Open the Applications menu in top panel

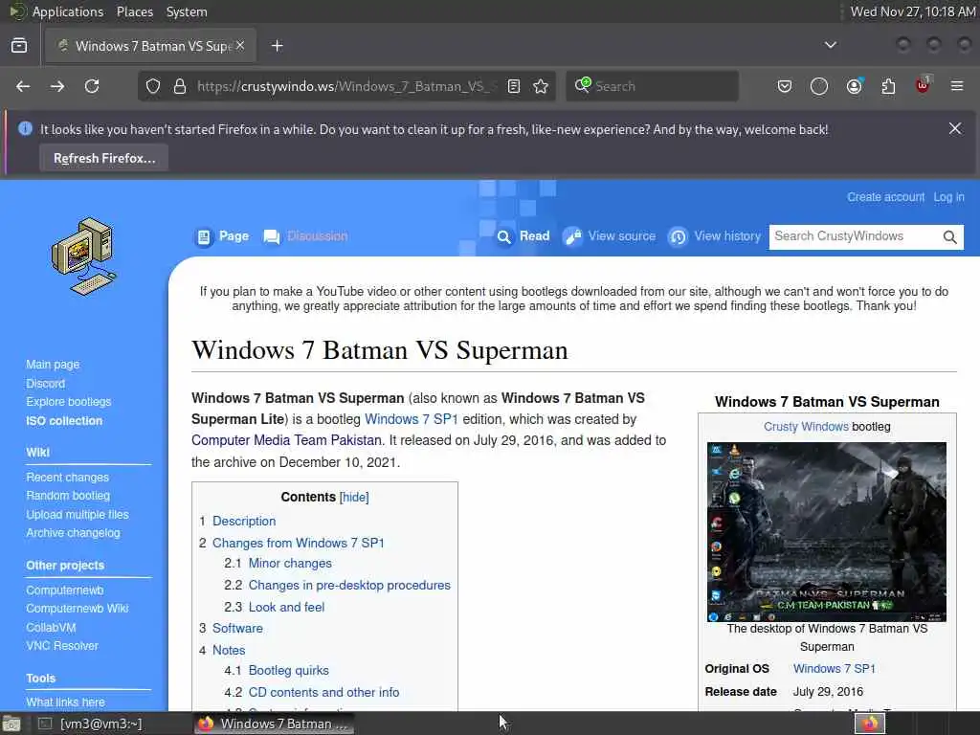68,11
